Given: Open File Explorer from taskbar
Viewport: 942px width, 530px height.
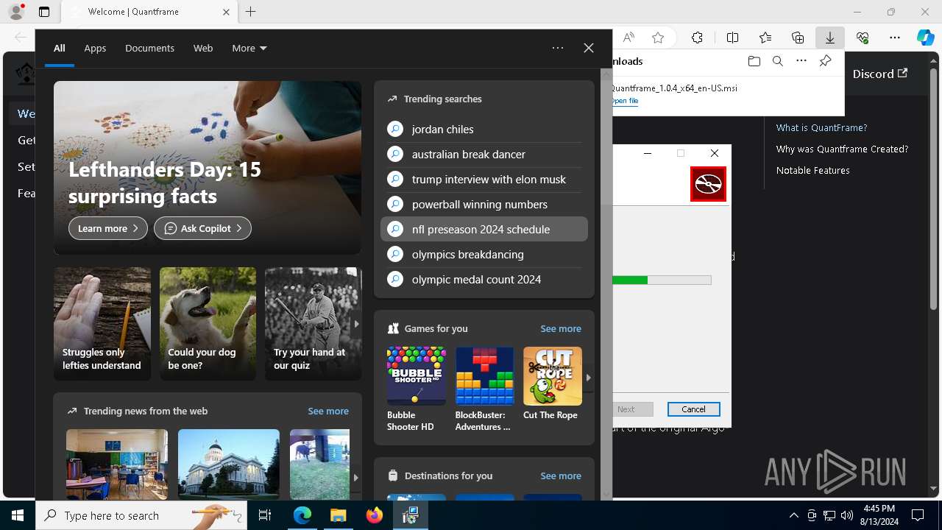Looking at the screenshot, I should 339,515.
